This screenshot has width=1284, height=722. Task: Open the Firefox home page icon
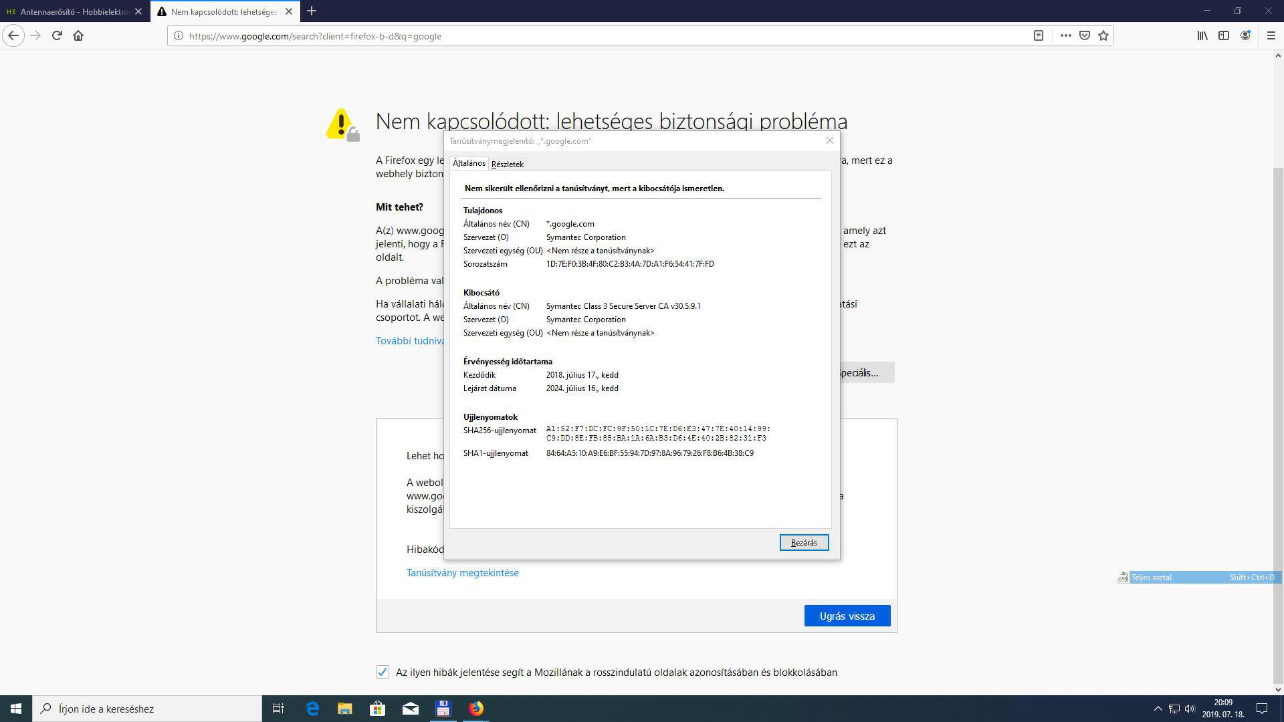(x=78, y=36)
